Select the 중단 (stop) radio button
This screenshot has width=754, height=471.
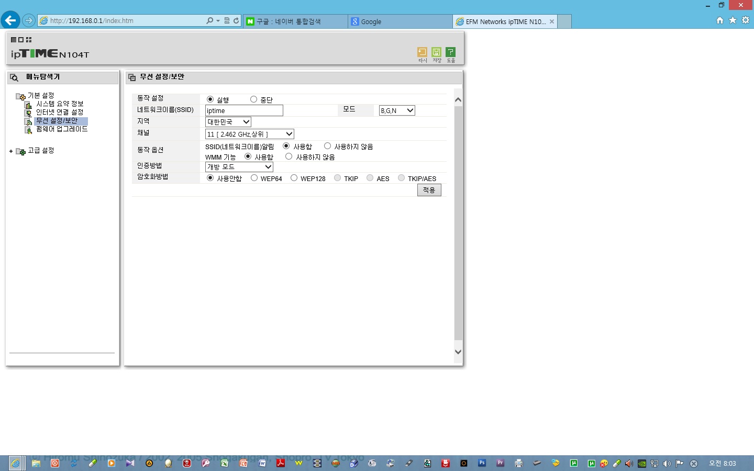pyautogui.click(x=253, y=99)
